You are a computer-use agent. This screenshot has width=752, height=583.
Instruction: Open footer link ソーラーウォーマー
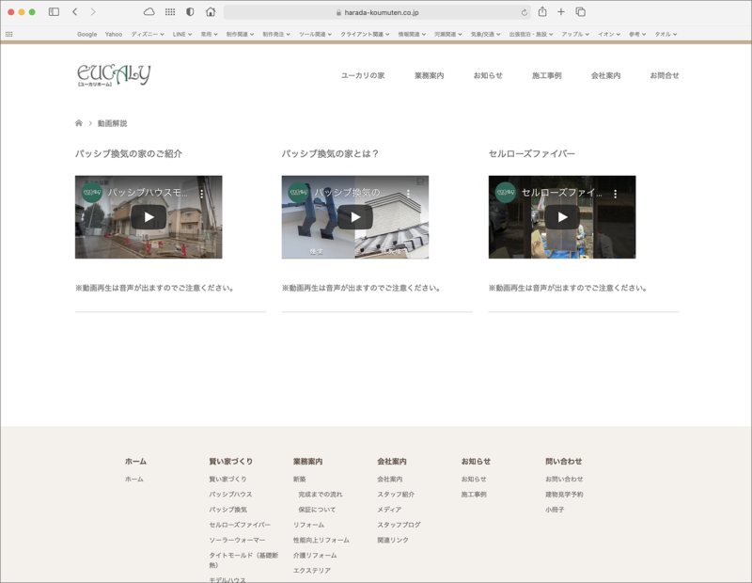tap(237, 540)
